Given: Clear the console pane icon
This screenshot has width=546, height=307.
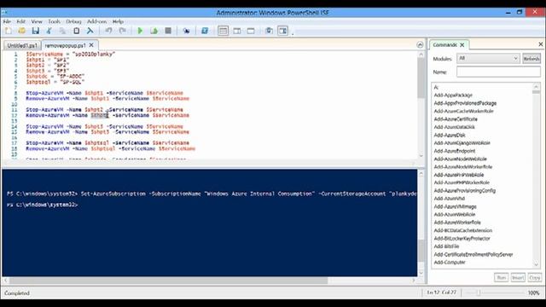Looking at the screenshot, I should point(90,31).
